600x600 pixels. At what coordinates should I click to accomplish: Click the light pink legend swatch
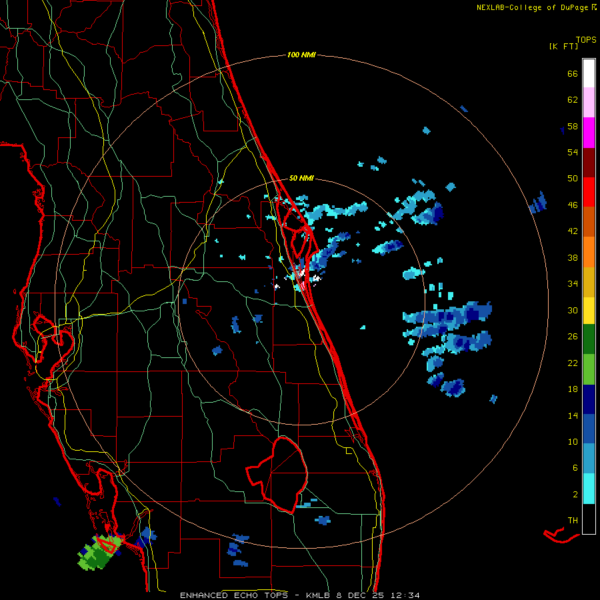click(x=589, y=103)
